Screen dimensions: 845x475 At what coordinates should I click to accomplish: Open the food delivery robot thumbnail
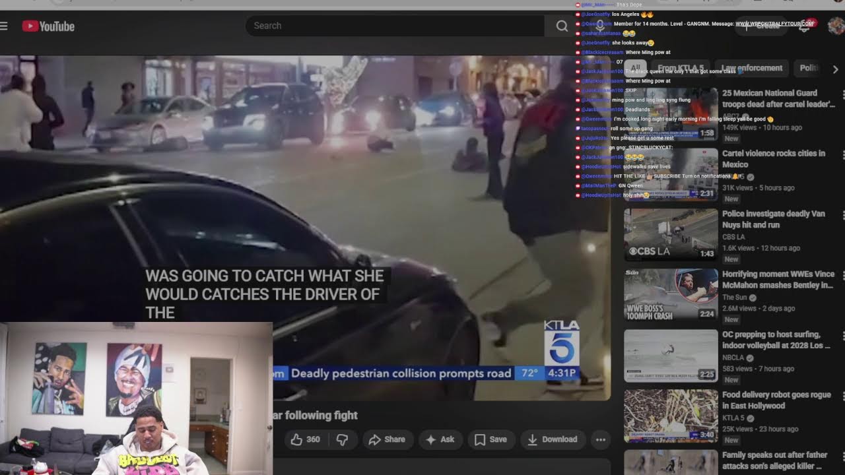(x=671, y=415)
